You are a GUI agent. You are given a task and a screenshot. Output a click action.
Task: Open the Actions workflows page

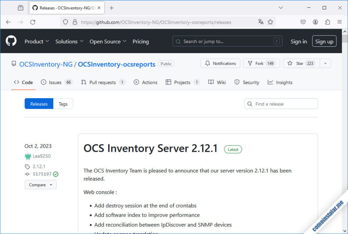(x=145, y=82)
